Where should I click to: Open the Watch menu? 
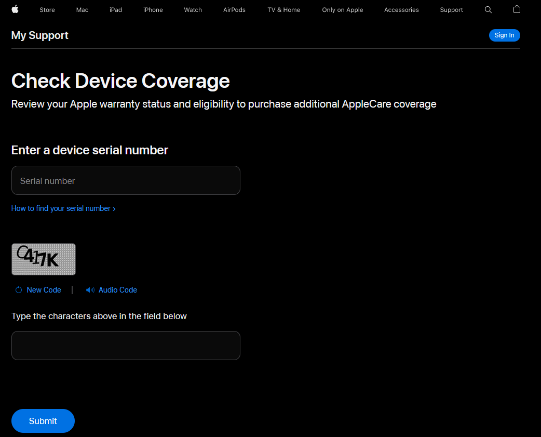coord(193,10)
